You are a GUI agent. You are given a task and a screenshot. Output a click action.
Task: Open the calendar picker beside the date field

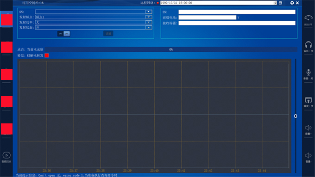pyautogui.click(x=280, y=3)
